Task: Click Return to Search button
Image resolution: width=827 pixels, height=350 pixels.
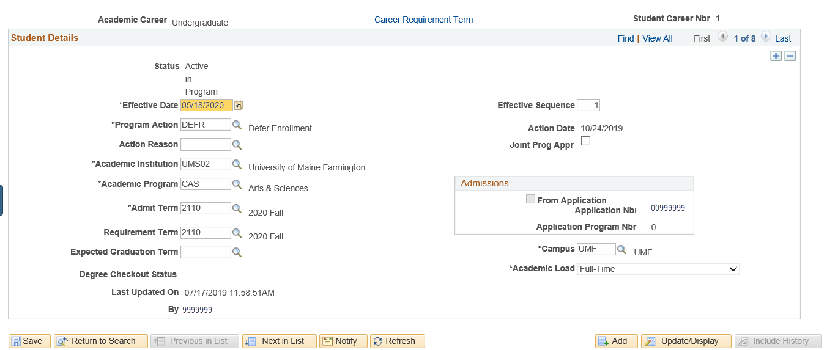Action: pyautogui.click(x=101, y=341)
